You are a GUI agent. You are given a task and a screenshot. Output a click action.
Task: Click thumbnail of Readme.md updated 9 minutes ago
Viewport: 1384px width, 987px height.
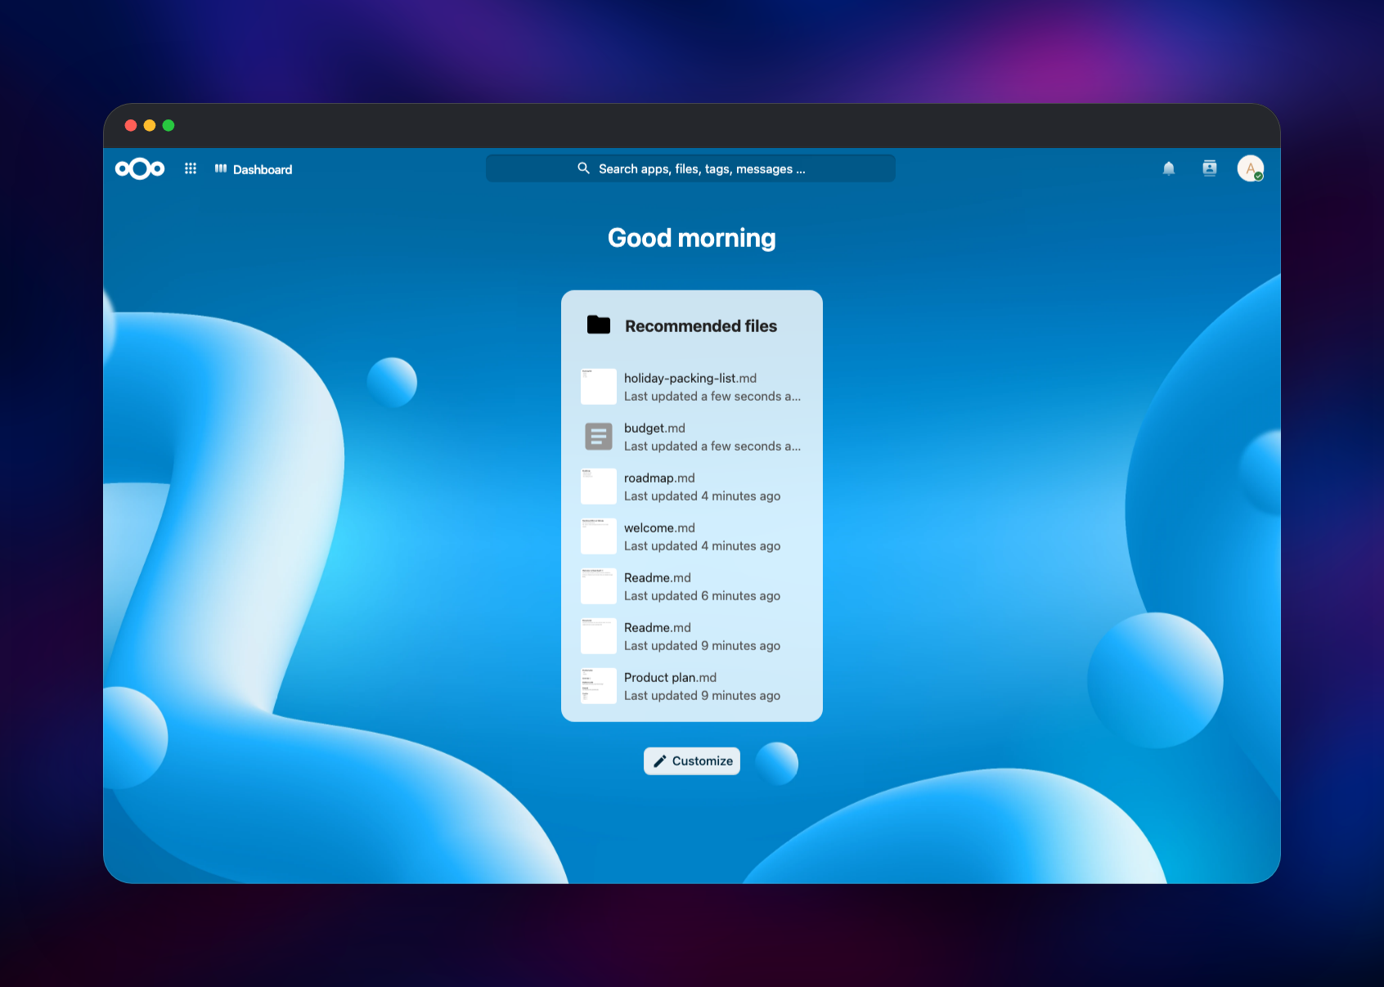pyautogui.click(x=599, y=636)
